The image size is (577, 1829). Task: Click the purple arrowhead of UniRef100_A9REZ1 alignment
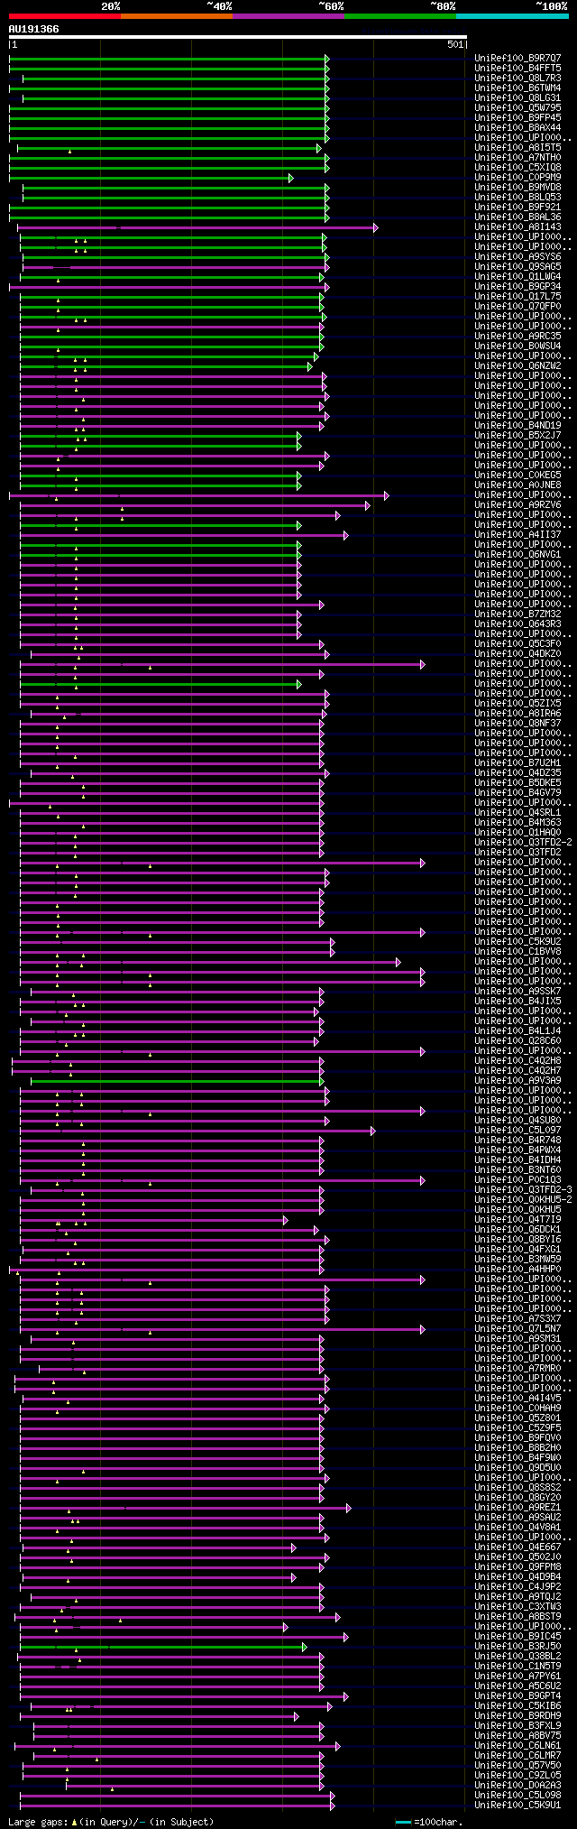(x=349, y=1508)
